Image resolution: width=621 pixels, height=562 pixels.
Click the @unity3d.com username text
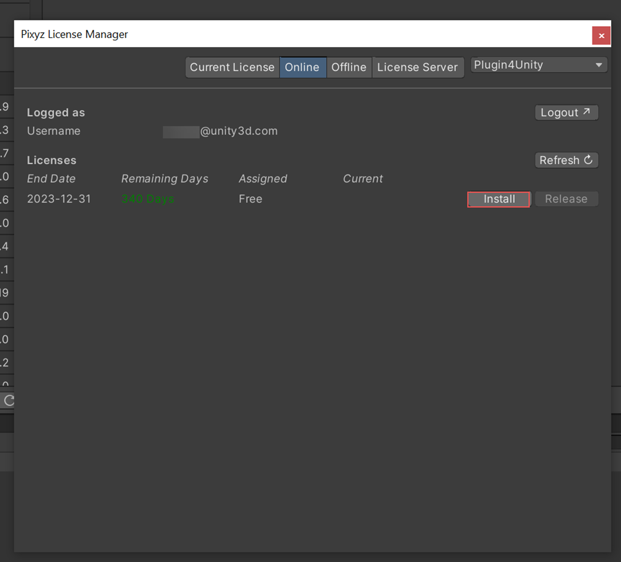point(239,131)
